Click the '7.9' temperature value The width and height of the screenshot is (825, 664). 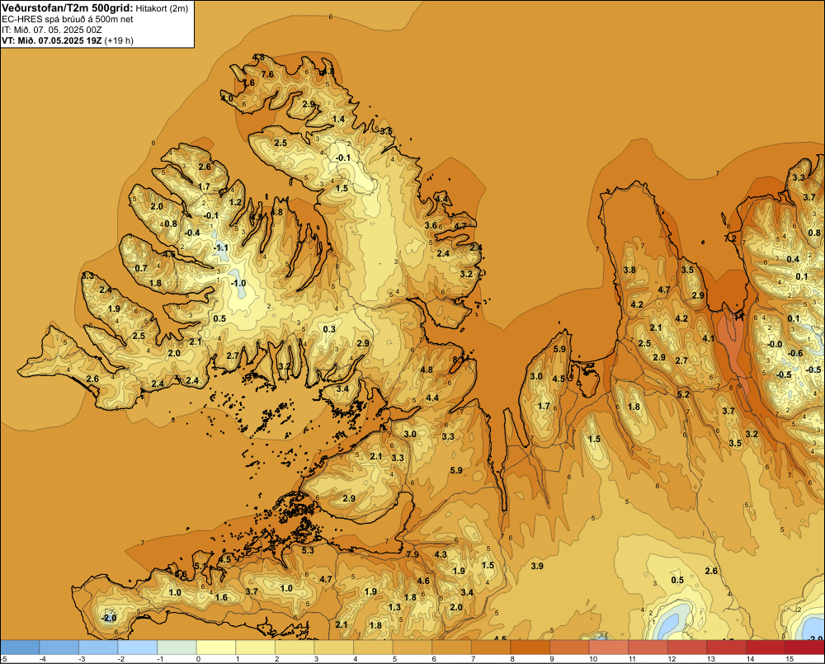412,554
